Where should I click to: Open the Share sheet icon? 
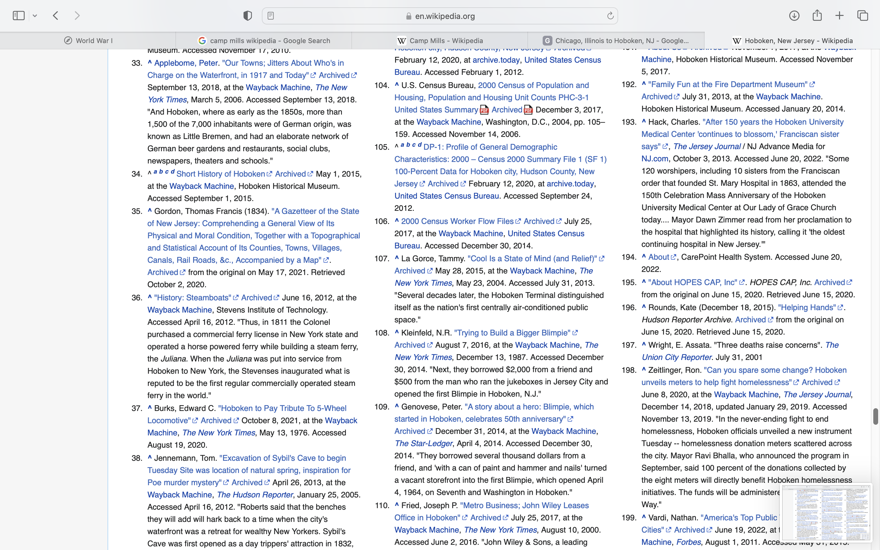tap(817, 16)
